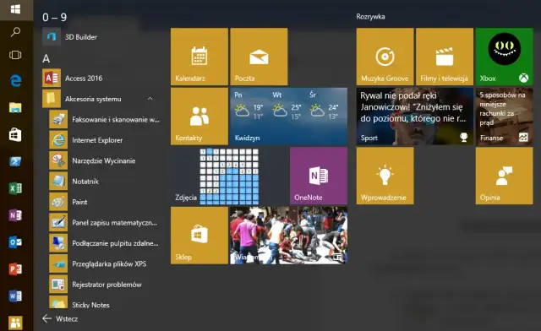Open the Finanse tile
541x331 pixels.
pyautogui.click(x=504, y=117)
